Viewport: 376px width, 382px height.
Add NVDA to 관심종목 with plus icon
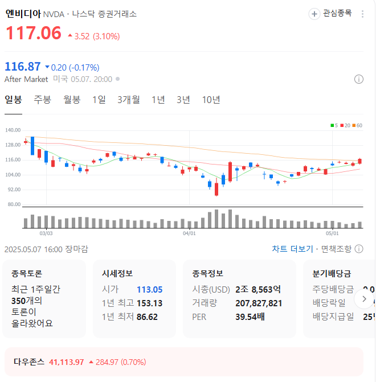pos(314,14)
